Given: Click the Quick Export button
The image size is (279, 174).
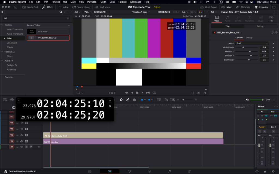Looking at the screenshot, I should (x=209, y=7).
